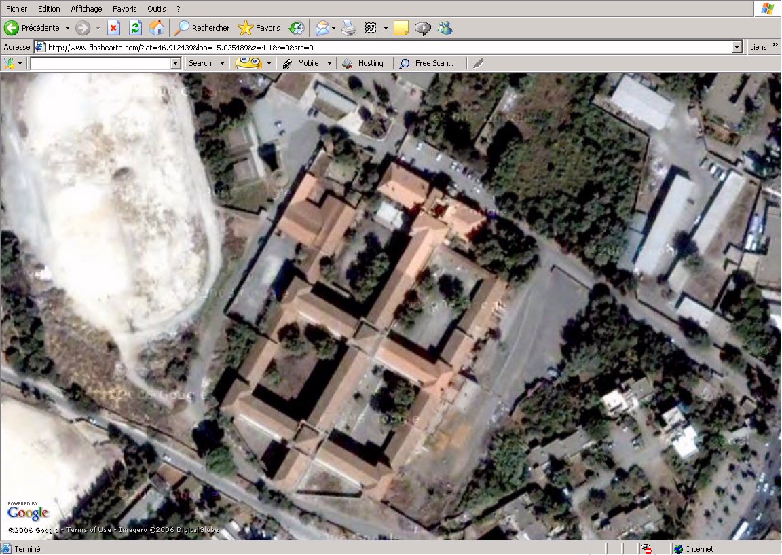Click the pencil highlight icon
782x555 pixels.
click(478, 63)
